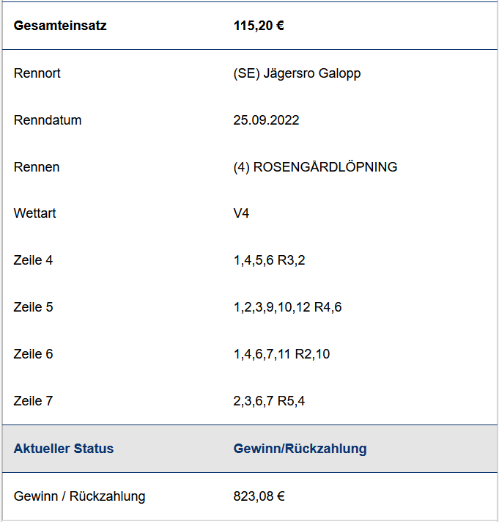Select the race date 25.09.2022
This screenshot has height=522, width=499.
tap(266, 120)
